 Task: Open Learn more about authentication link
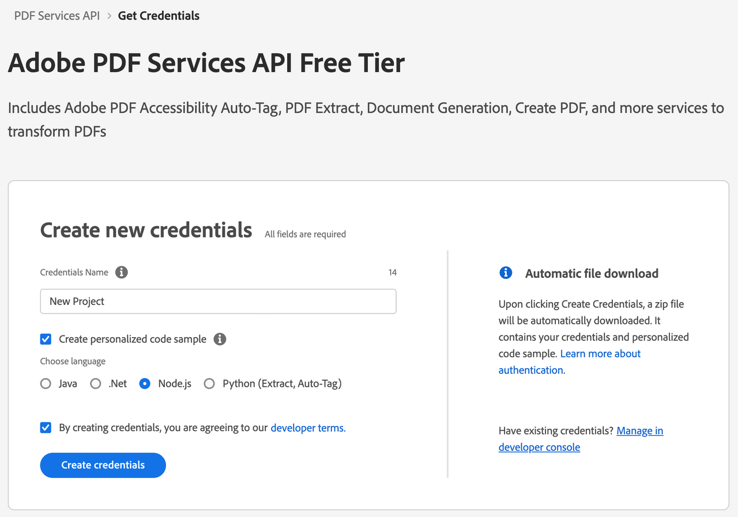(570, 362)
